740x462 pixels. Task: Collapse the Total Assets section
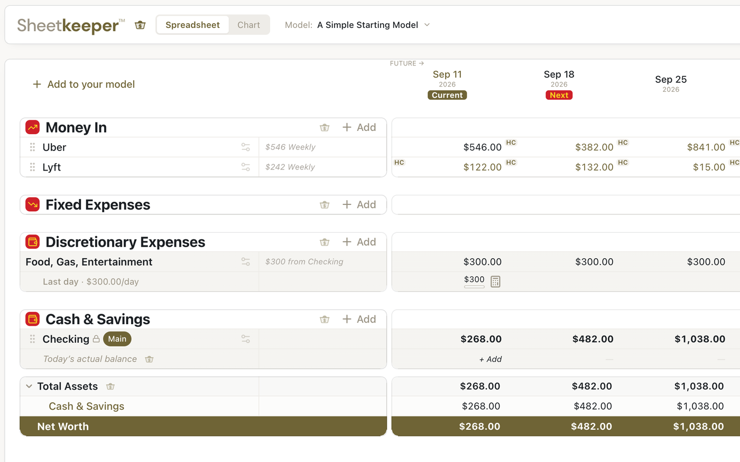point(29,386)
